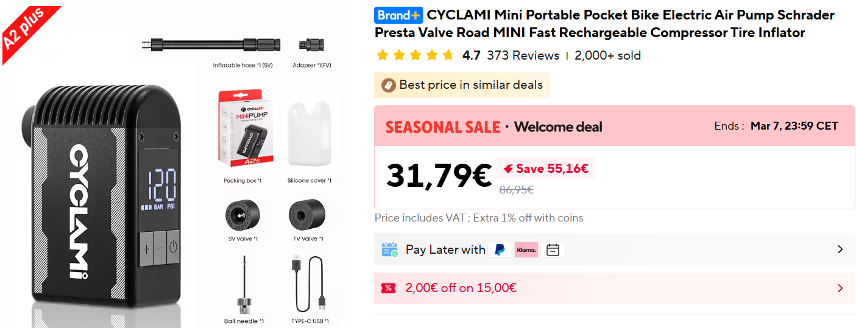Click the PayPal payment icon
This screenshot has height=328, width=856.
[500, 249]
